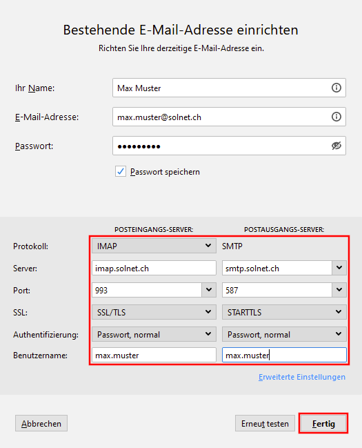Viewport: 362px width, 448px height.
Task: Click the incoming Benutzername field
Action: coord(154,355)
